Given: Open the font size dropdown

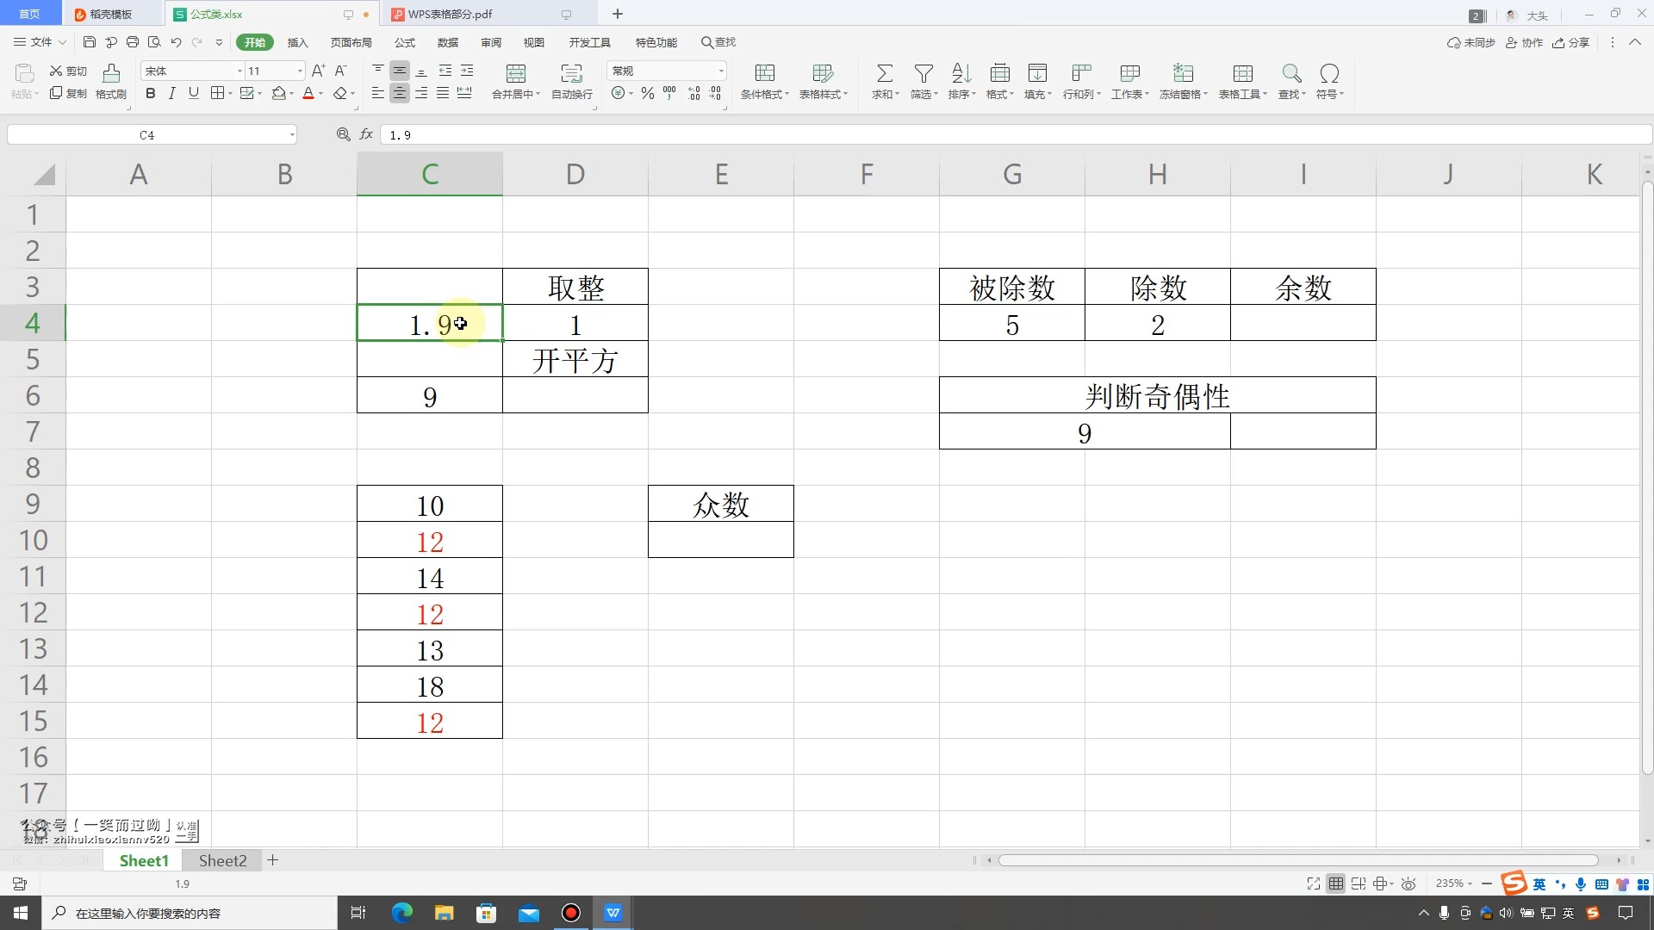Looking at the screenshot, I should coord(300,71).
